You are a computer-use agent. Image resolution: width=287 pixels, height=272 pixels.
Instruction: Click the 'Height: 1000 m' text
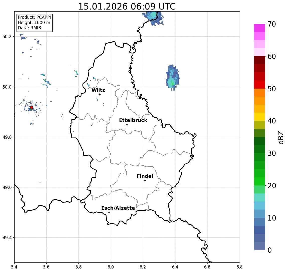(34, 23)
